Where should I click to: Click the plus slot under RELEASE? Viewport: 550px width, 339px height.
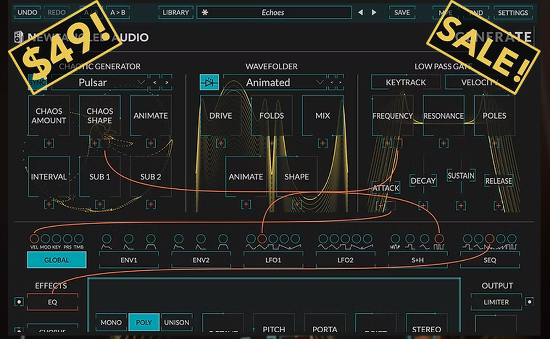pos(498,206)
